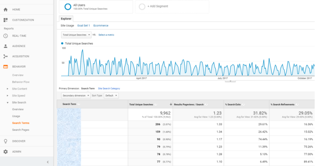Open the Behavior Overview report
Viewport: 316px width, 166px height.
pyautogui.click(x=18, y=75)
